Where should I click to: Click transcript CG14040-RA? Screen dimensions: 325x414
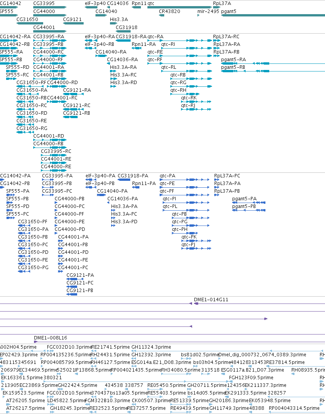point(101,56)
